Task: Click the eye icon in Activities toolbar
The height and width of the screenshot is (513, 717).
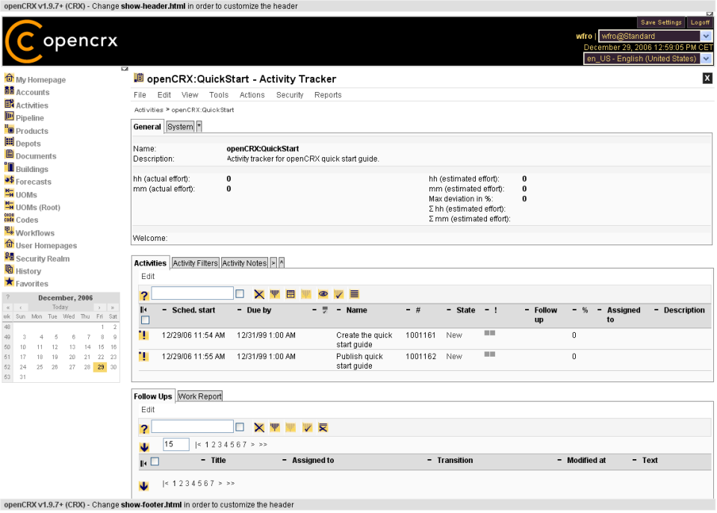Action: [323, 294]
